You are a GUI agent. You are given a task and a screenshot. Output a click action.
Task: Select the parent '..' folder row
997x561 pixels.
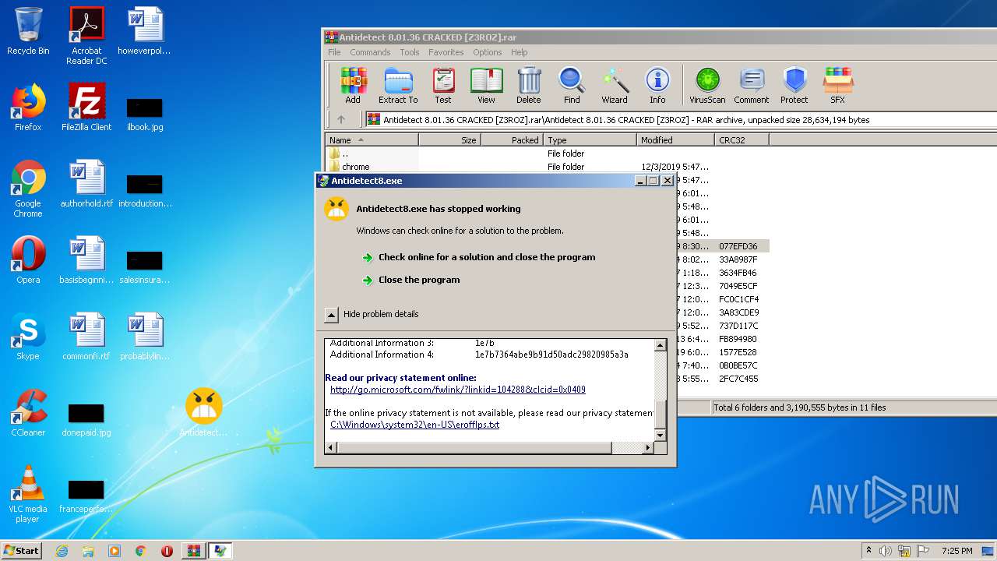[547, 153]
